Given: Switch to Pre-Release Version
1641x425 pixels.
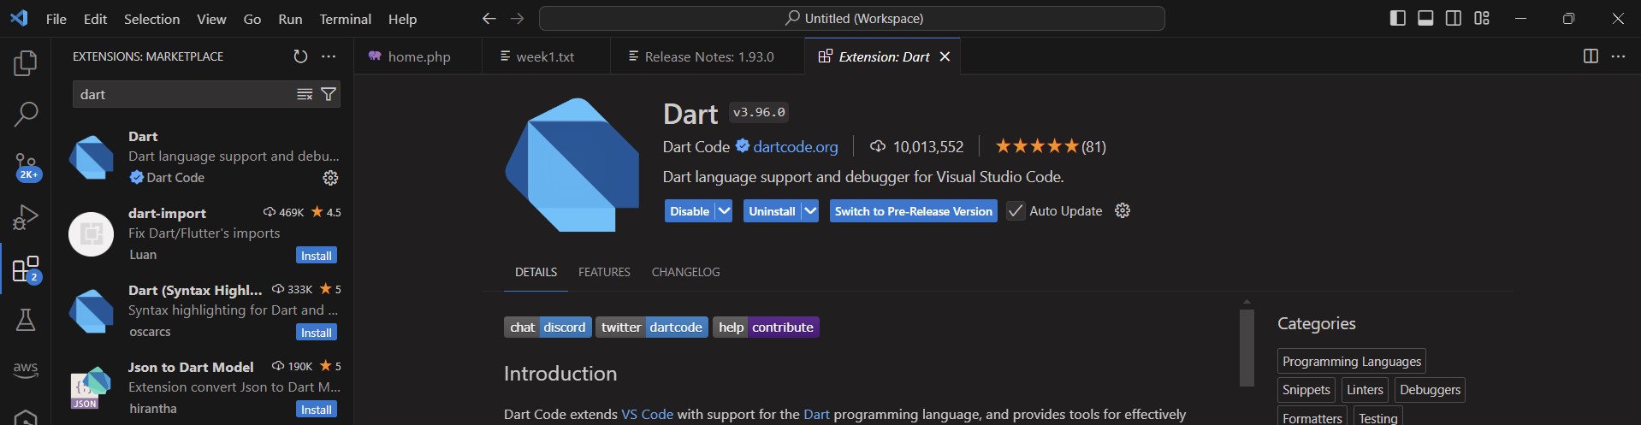Looking at the screenshot, I should point(913,211).
